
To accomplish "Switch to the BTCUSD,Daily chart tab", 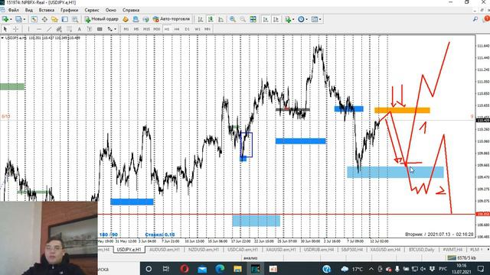I will (x=422, y=250).
